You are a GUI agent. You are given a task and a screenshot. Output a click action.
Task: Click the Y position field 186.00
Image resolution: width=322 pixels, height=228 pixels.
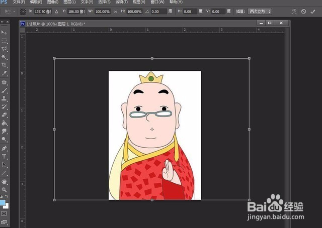(76, 12)
